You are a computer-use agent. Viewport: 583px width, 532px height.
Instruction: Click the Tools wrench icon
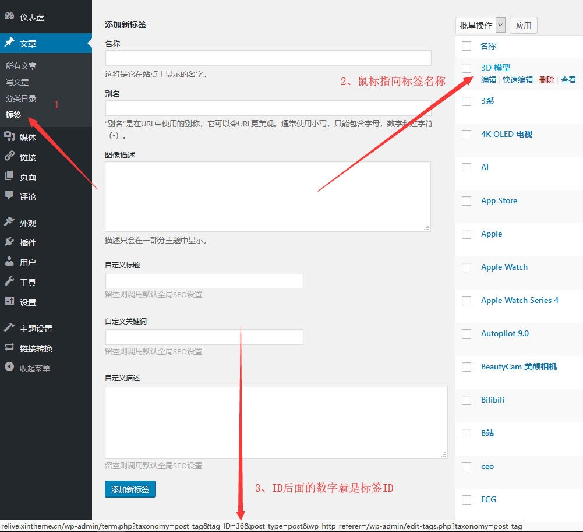tap(9, 282)
